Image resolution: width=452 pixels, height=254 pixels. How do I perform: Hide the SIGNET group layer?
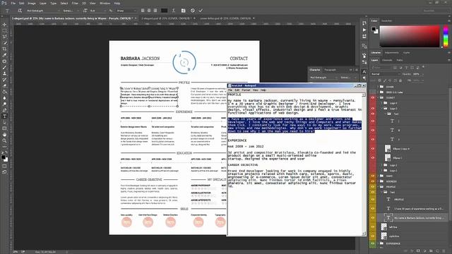click(373, 97)
